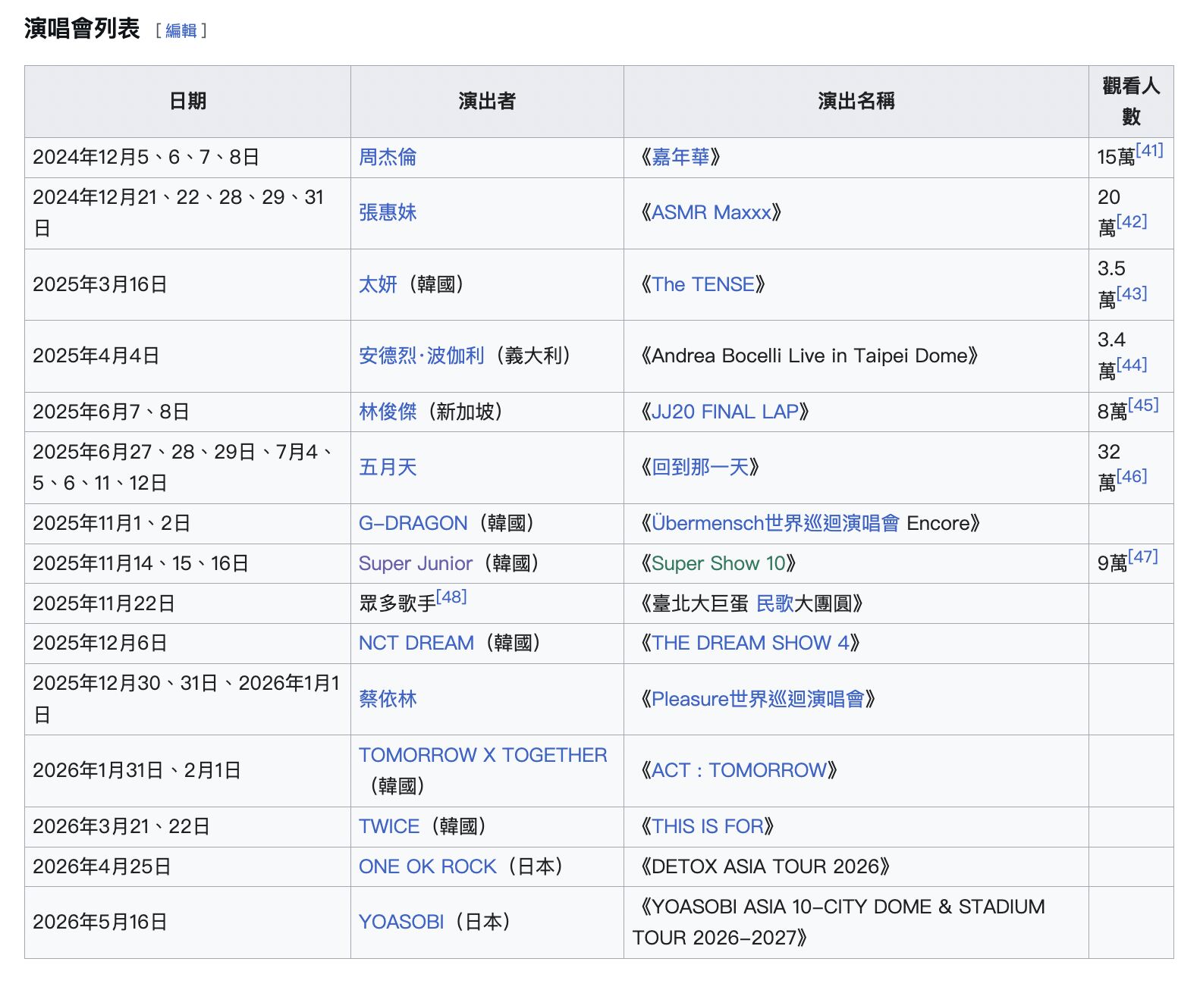This screenshot has width=1200, height=990.
Task: Open The TENSE concert link
Action: click(x=703, y=284)
